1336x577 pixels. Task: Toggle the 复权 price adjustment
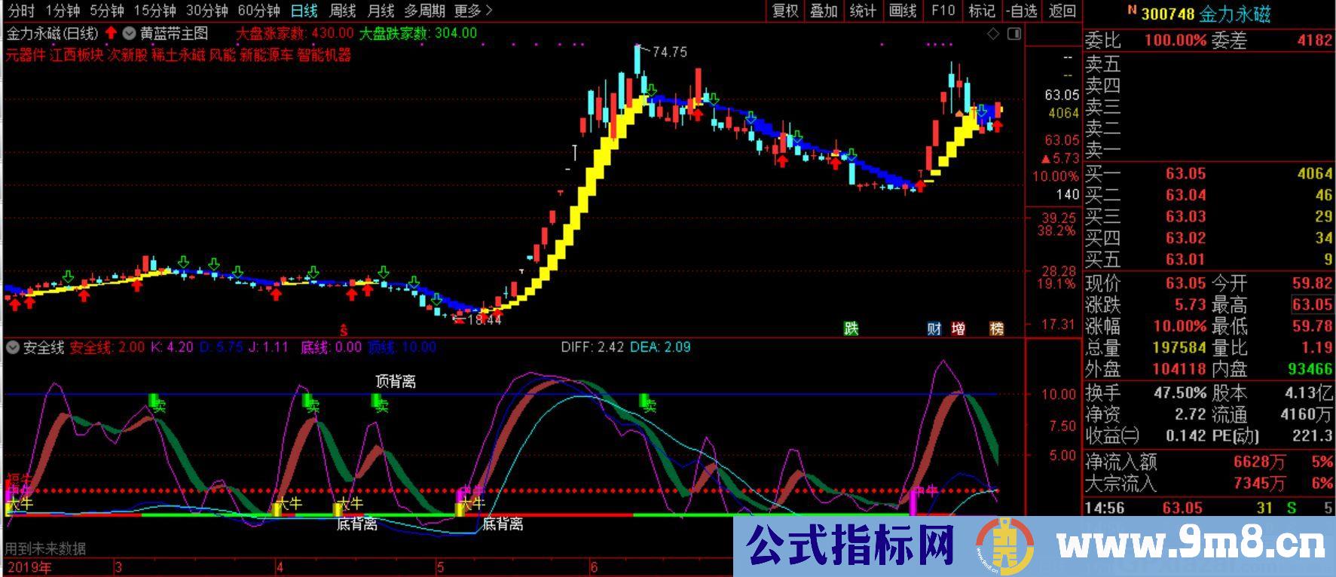(785, 11)
